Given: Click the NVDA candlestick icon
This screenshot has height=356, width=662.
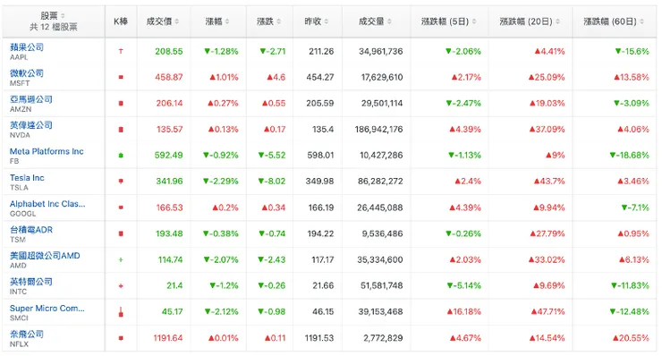Looking at the screenshot, I should click(121, 130).
